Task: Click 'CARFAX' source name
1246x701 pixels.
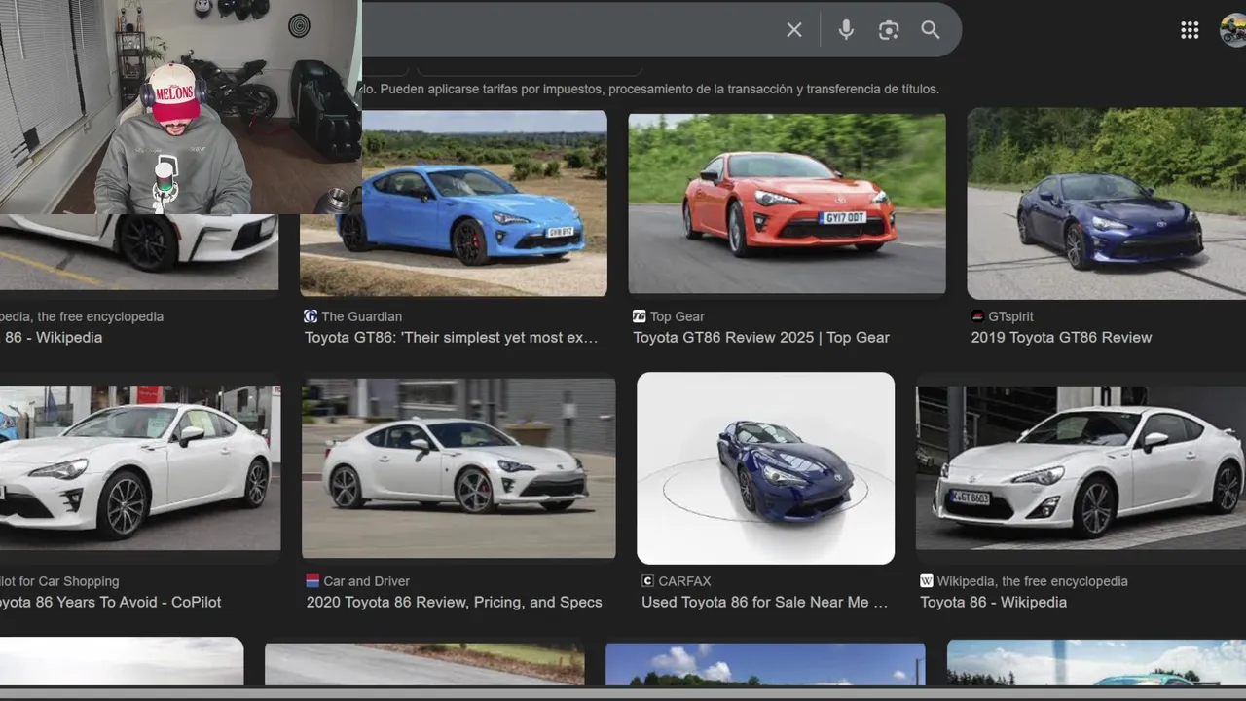Action: tap(685, 581)
